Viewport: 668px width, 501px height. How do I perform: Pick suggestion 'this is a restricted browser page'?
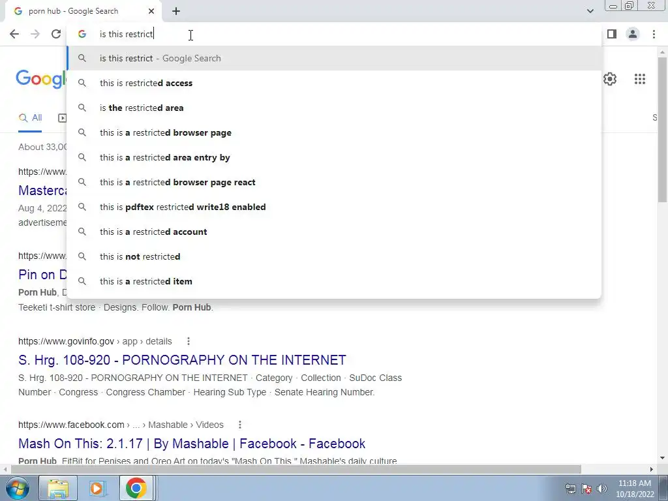point(334,132)
